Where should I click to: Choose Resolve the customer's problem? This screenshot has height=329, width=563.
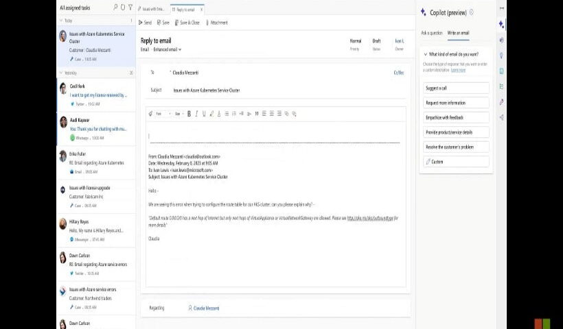[x=456, y=147]
